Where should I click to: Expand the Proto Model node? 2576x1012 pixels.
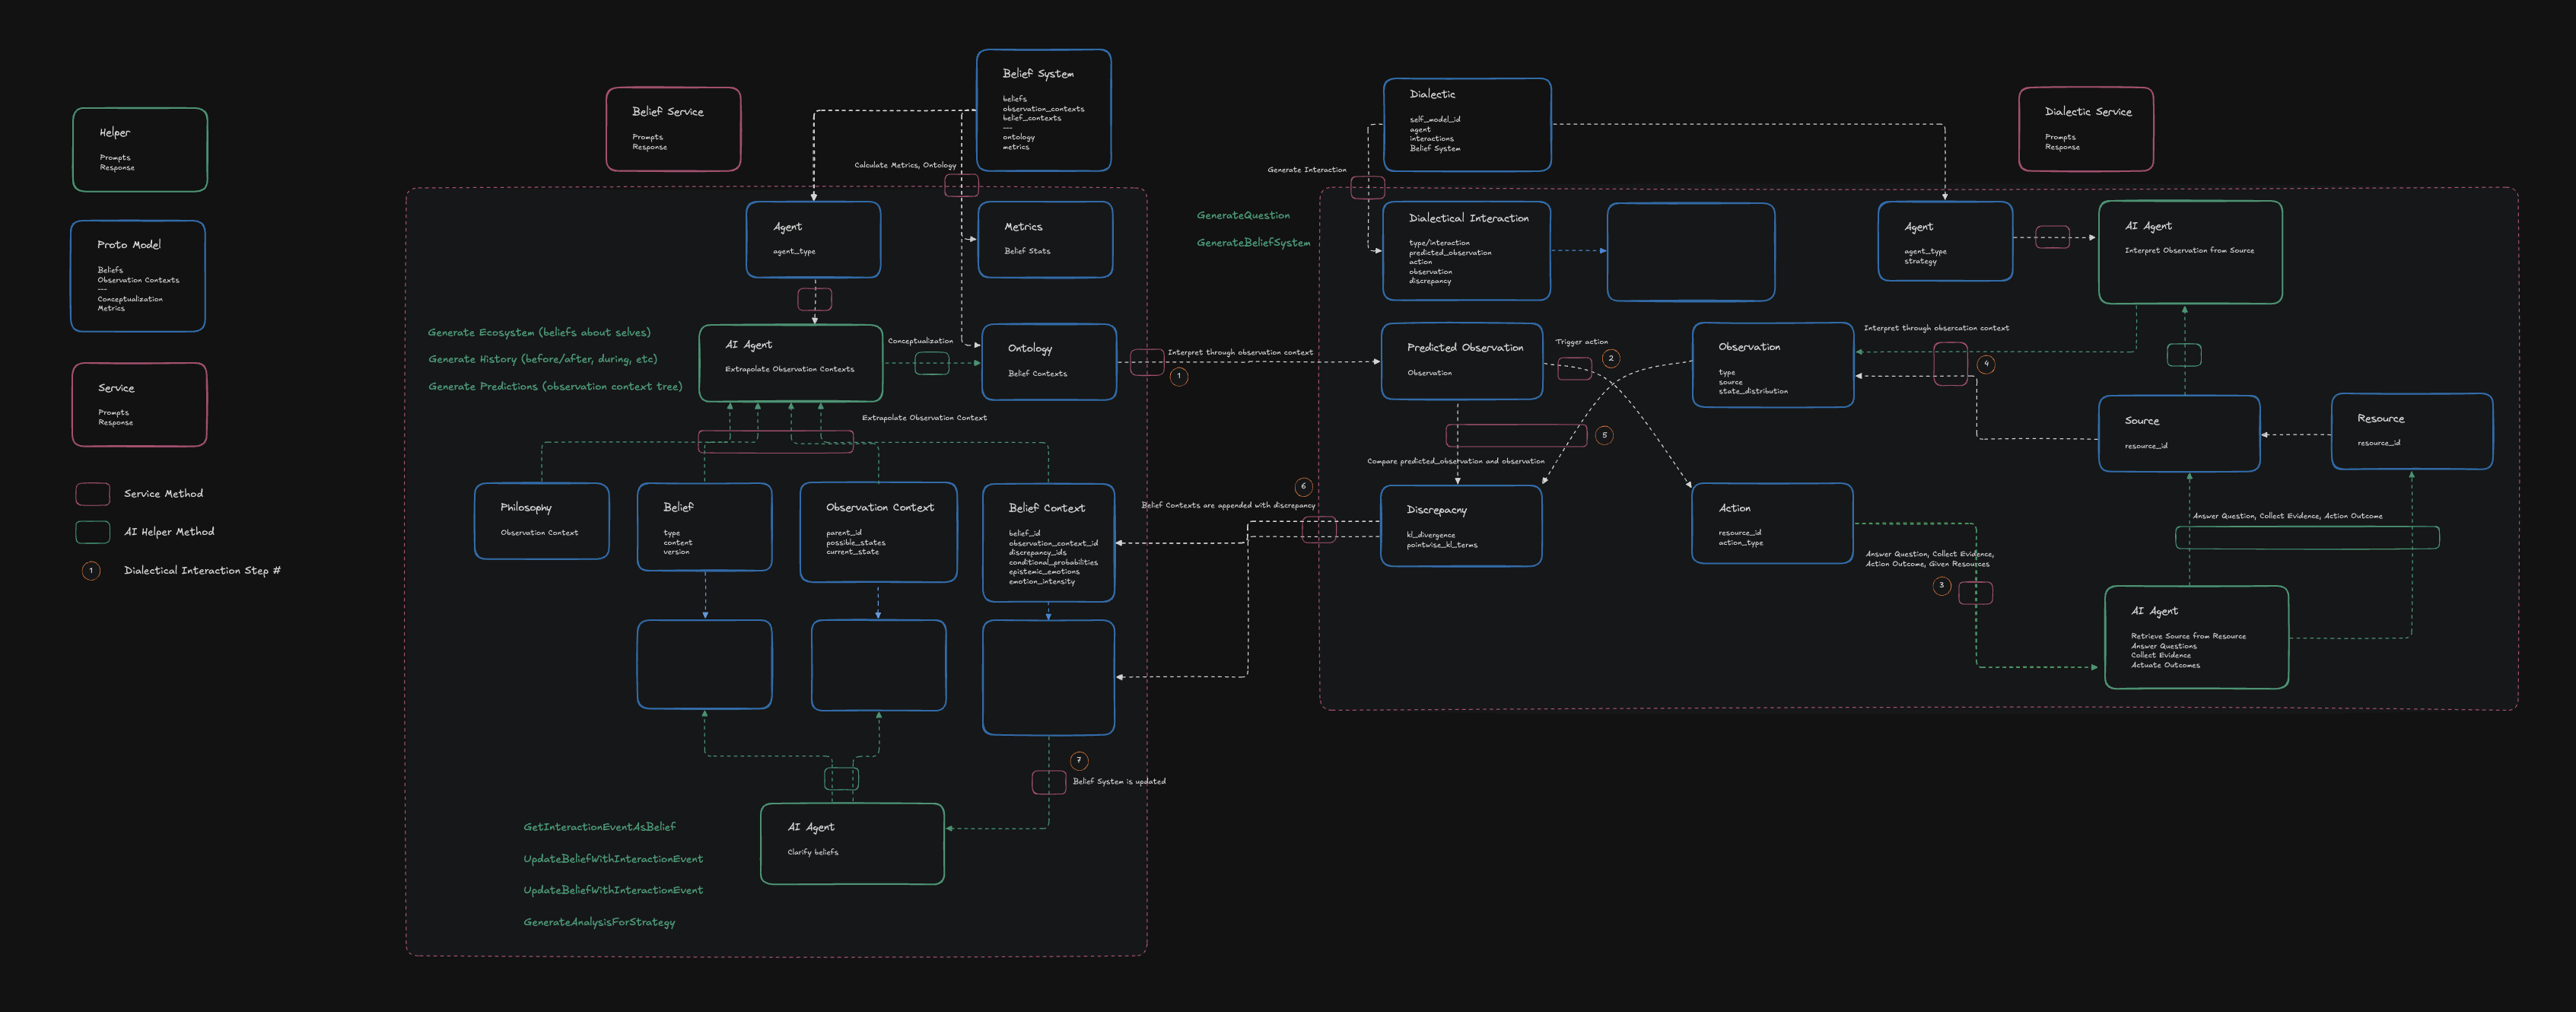tap(137, 277)
